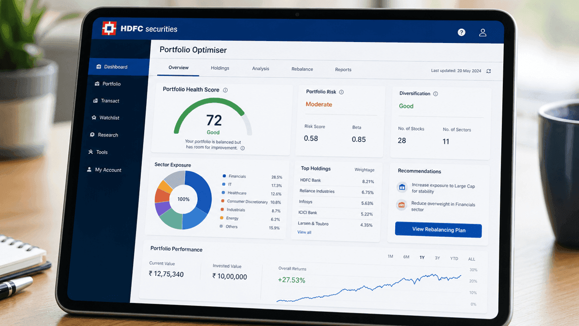This screenshot has width=579, height=326.
Task: Click the IT 17.3% sector row
Action: [252, 185]
